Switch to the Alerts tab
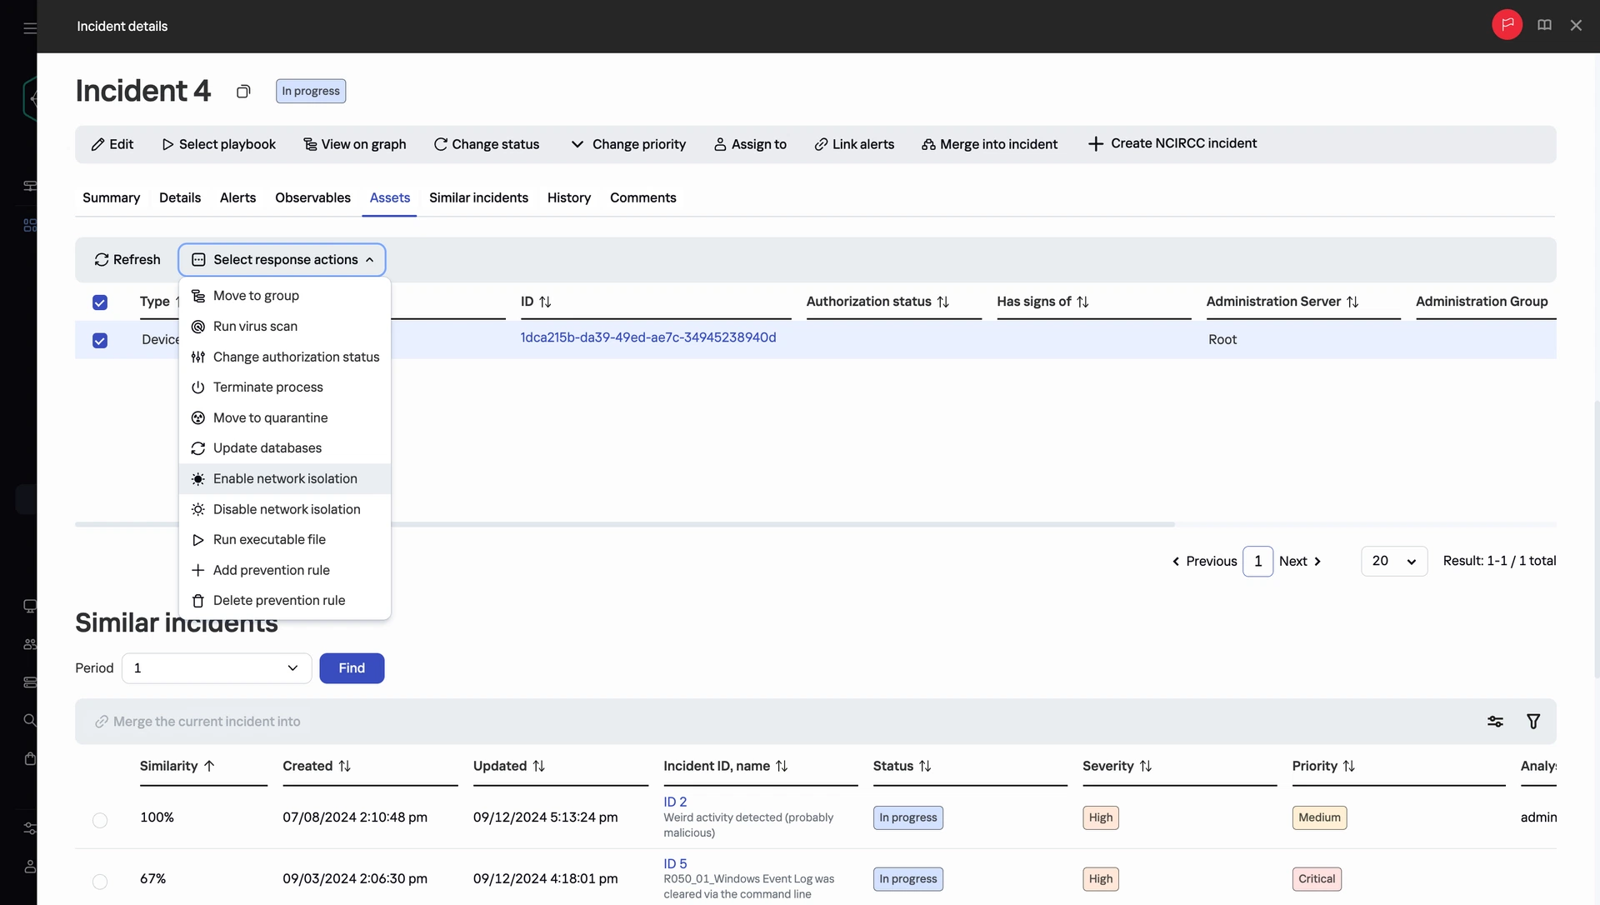Screen dimensions: 1600x905 click(x=237, y=197)
